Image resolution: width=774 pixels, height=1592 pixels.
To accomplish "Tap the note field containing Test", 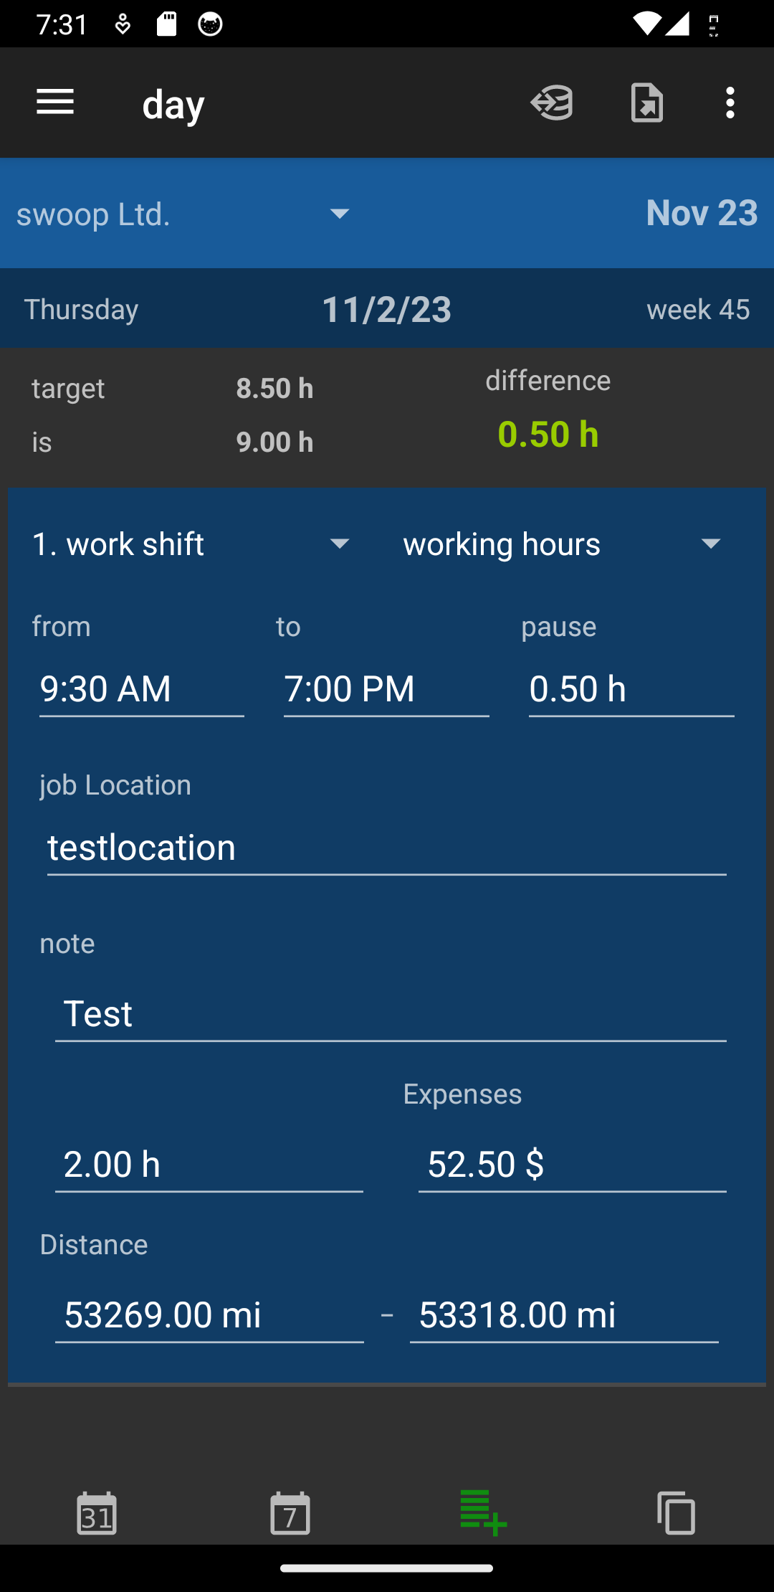I will 391,1014.
